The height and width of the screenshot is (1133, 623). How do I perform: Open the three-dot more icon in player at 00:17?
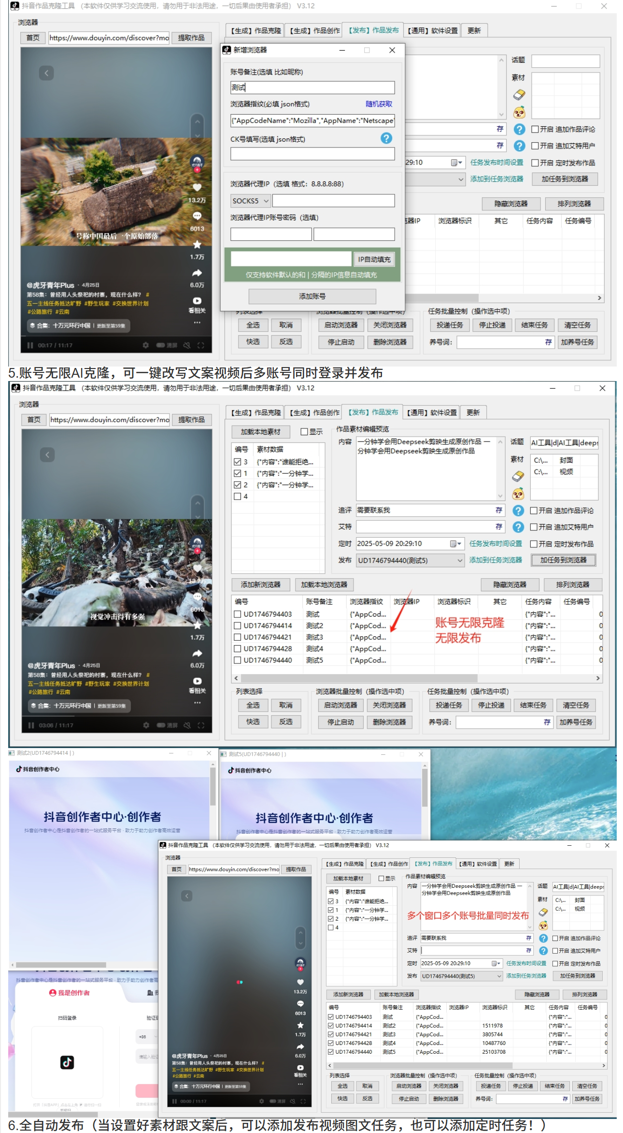(x=197, y=322)
